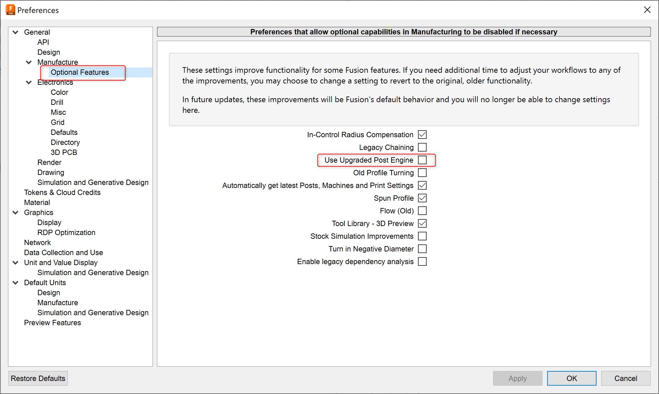
Task: Disable the Spun Profile option
Action: click(422, 198)
